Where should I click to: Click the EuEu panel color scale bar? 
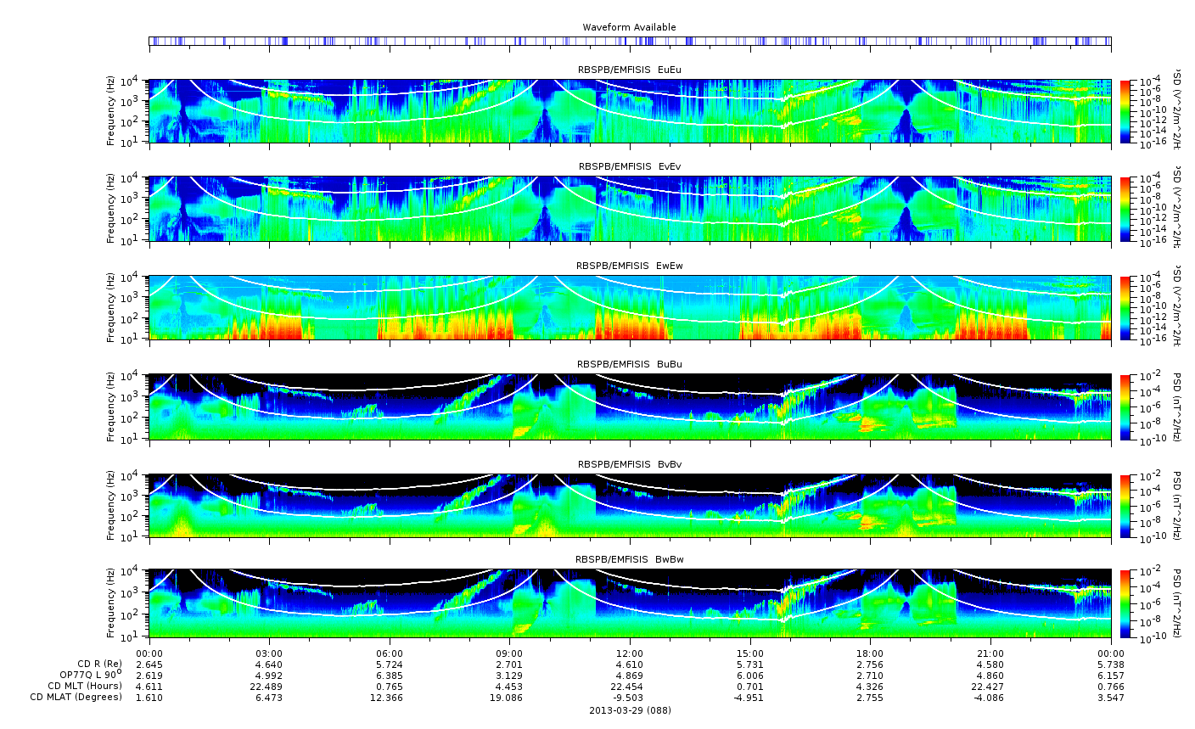click(1125, 111)
